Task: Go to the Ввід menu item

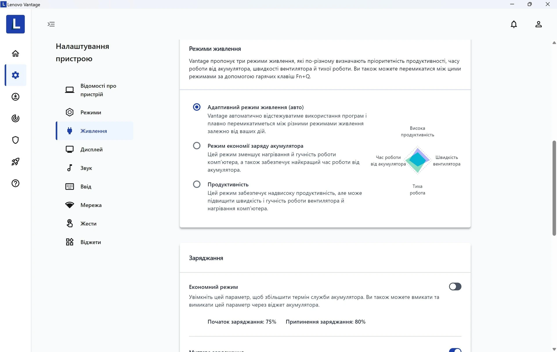Action: (95, 186)
